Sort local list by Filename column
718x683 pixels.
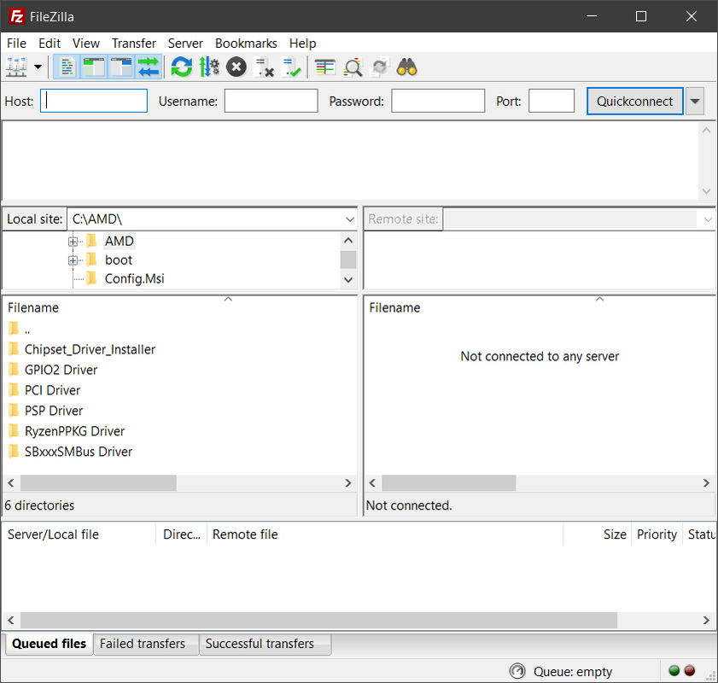tap(33, 307)
